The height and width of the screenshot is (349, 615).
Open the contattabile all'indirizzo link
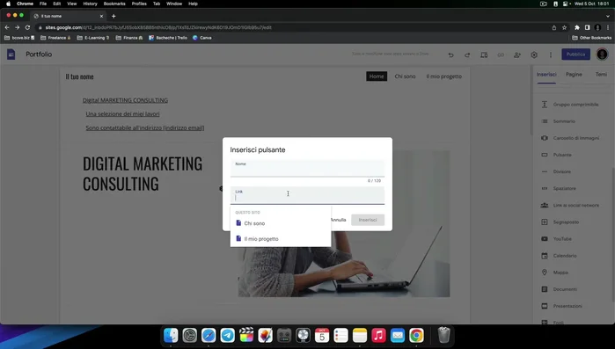[144, 127]
